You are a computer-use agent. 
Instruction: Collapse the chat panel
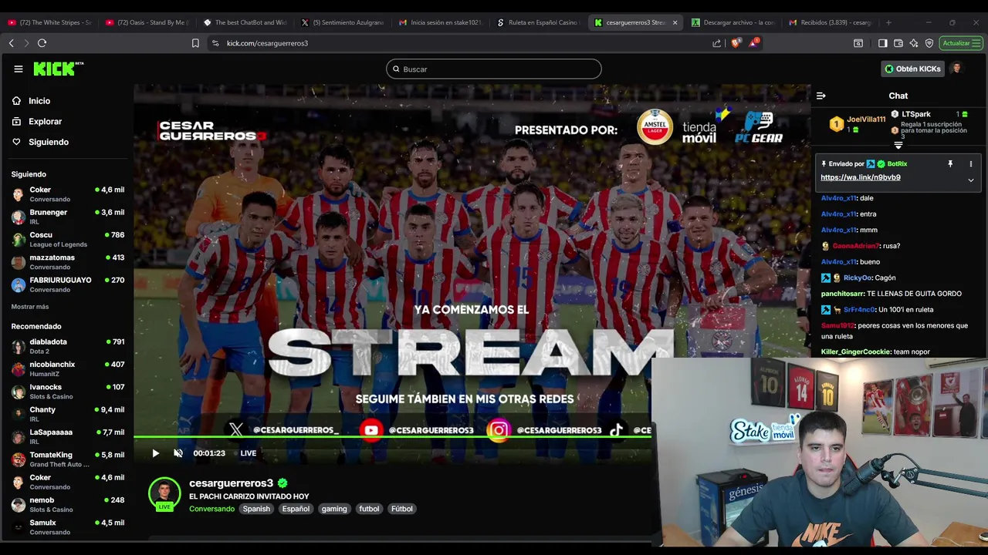[x=821, y=96]
